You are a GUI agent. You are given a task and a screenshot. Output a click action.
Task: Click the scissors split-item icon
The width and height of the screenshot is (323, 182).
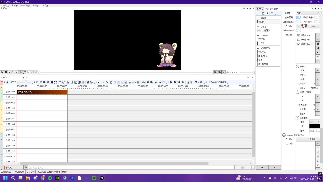(x=107, y=82)
